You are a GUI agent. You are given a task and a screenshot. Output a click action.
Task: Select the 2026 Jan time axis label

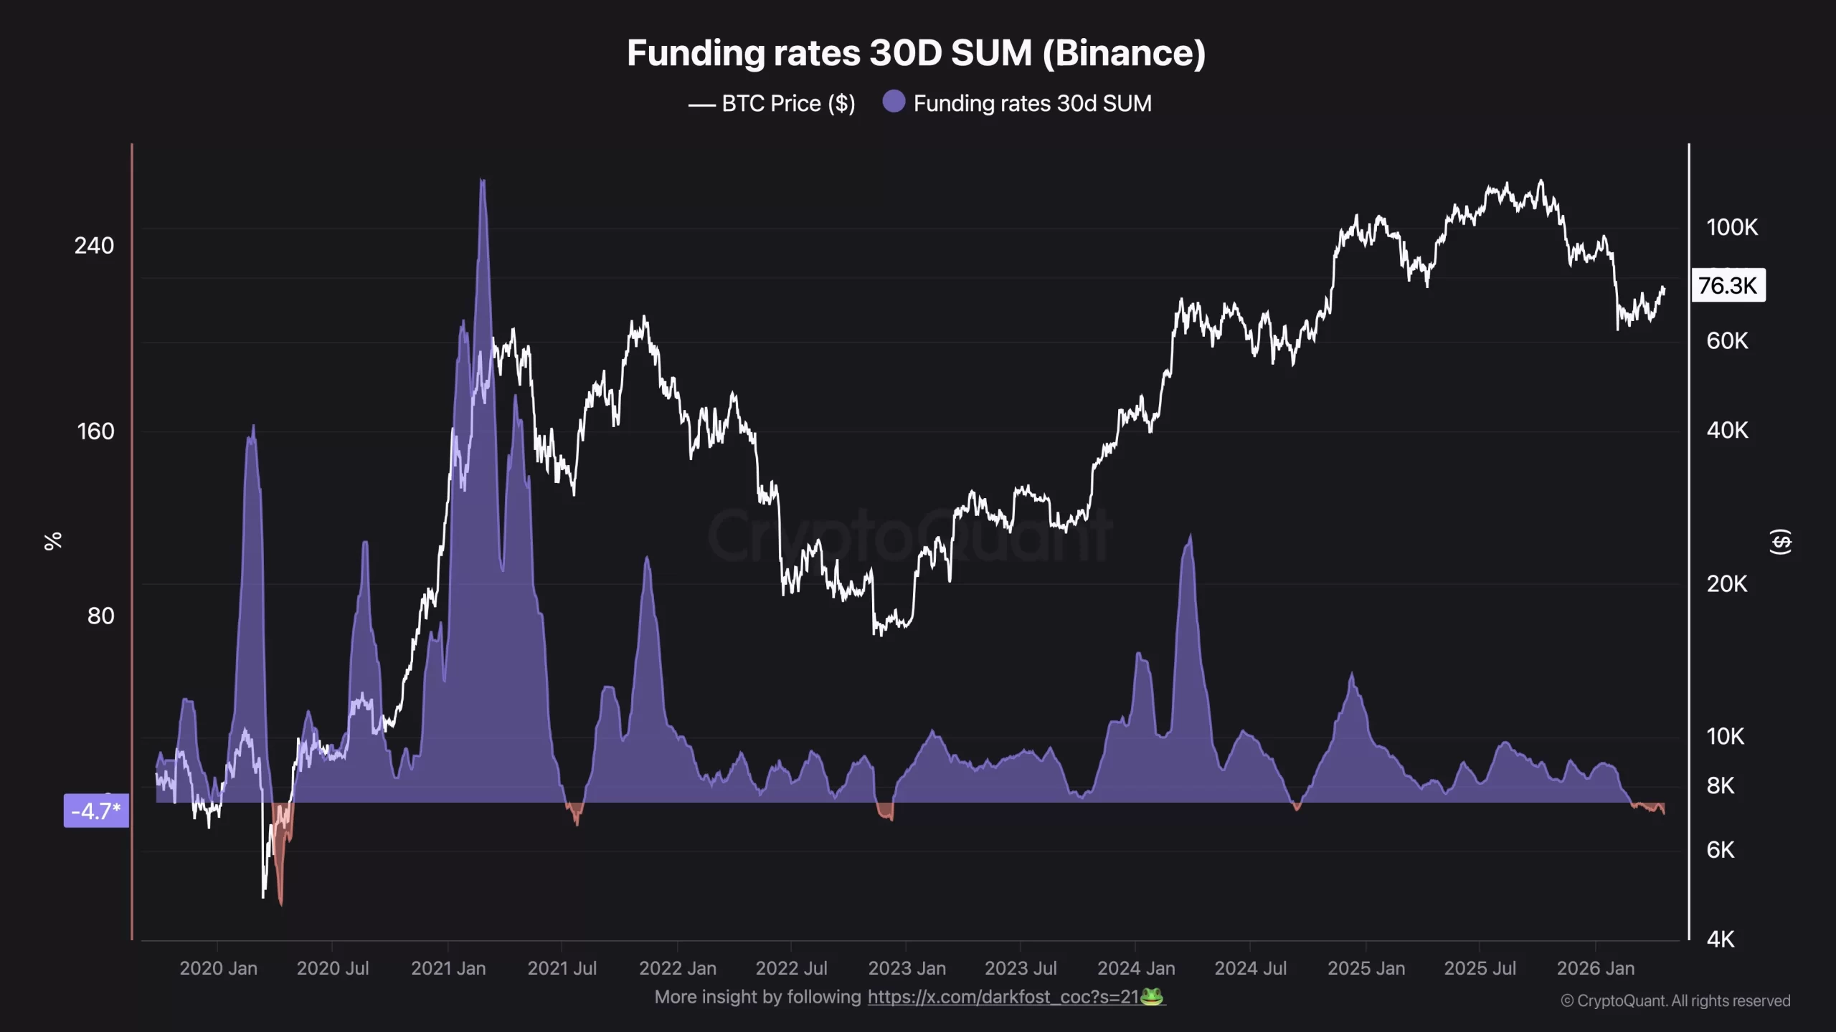[1595, 968]
